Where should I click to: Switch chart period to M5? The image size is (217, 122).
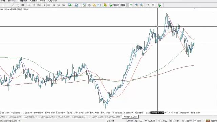[x=34, y=5]
